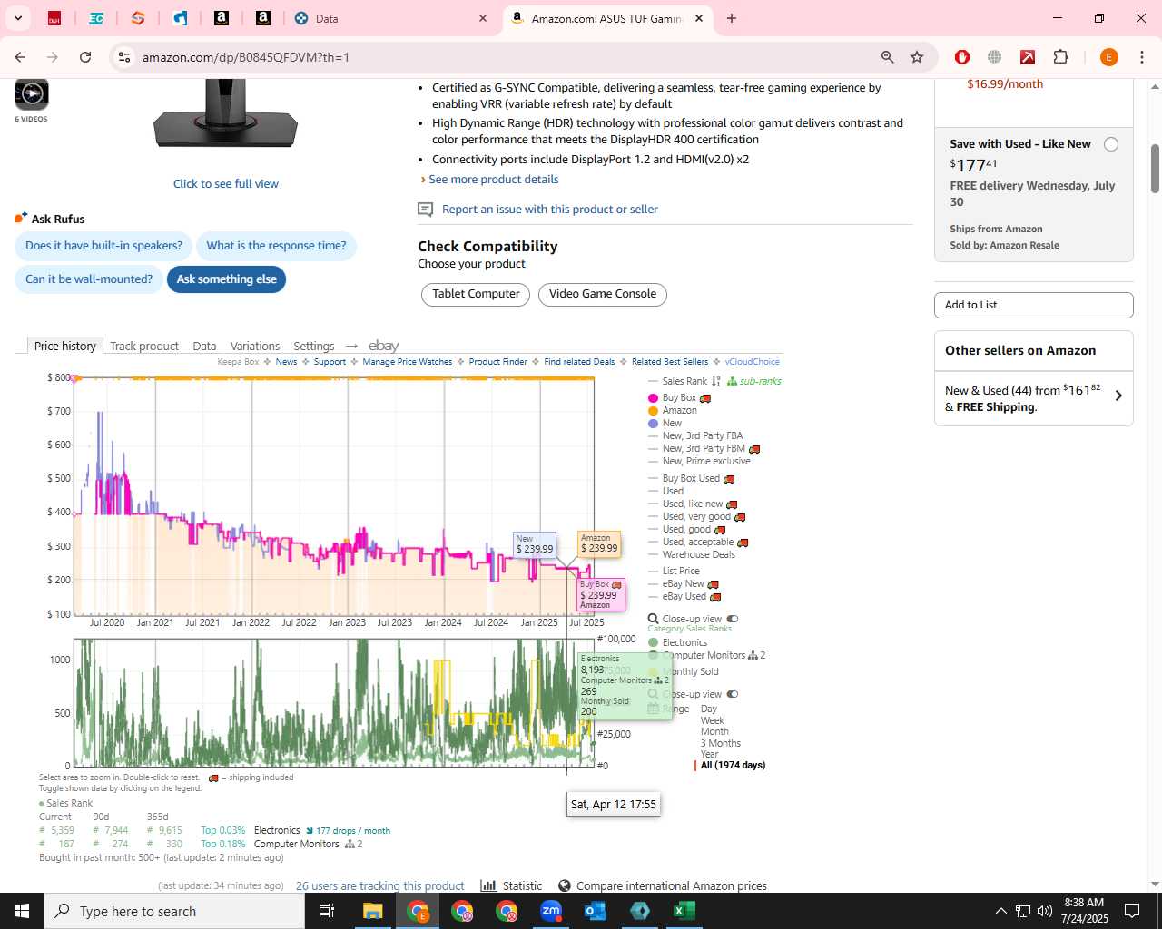Viewport: 1162px width, 929px height.
Task: Open Compare international Amazon prices link
Action: (x=672, y=885)
